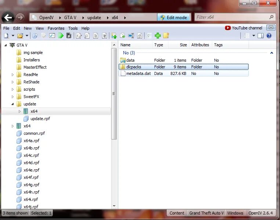Click the new folder yellow toolbar icon
The image size is (280, 220).
pos(166,36)
